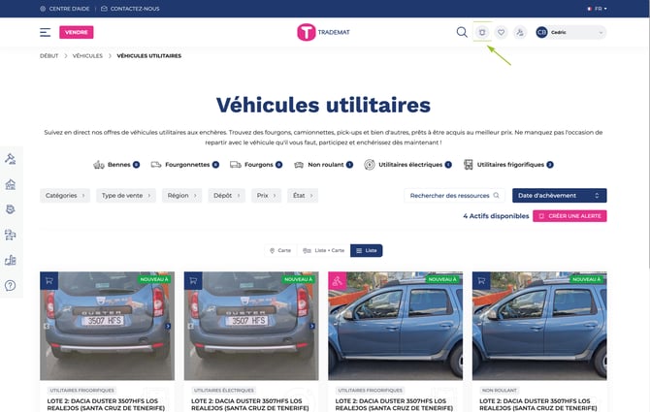Expand the Type de vente filter
The image size is (650, 412).
[x=126, y=196]
